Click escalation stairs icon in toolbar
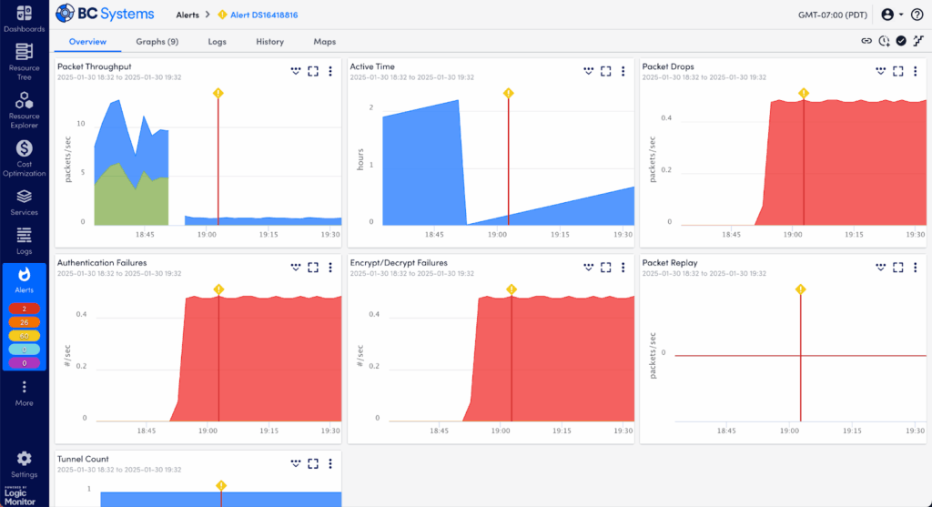The height and width of the screenshot is (507, 932). point(918,41)
